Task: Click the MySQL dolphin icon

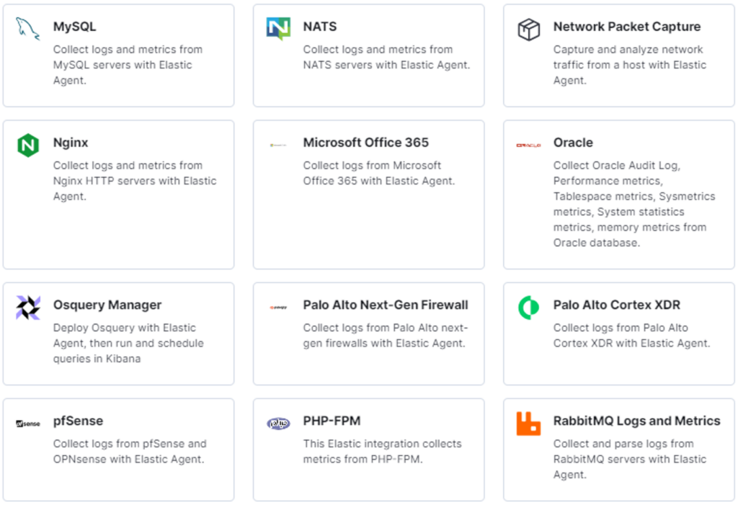Action: coord(28,29)
